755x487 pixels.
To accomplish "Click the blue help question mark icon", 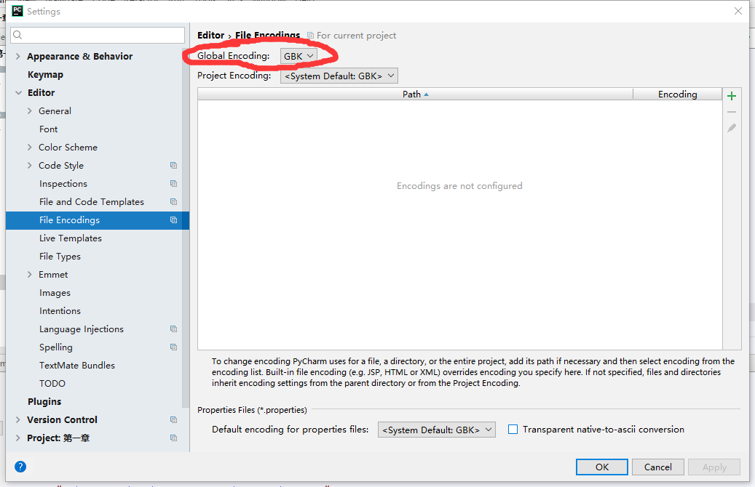I will (x=20, y=467).
